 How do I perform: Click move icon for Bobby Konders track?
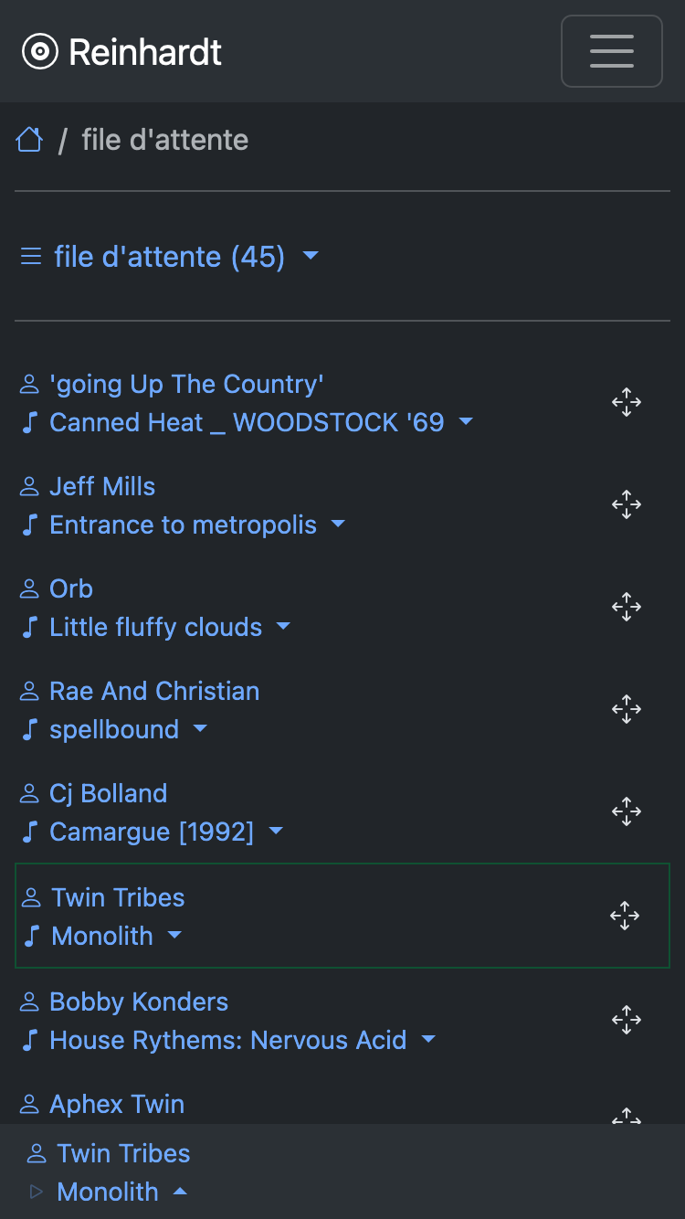(627, 1020)
